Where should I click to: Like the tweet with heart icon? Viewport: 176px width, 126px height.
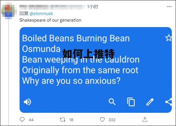102,120
